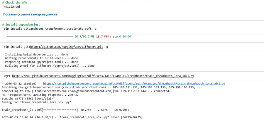Click the 'Length: 86775 (85K)' line
The image size is (264, 123).
(28, 99)
